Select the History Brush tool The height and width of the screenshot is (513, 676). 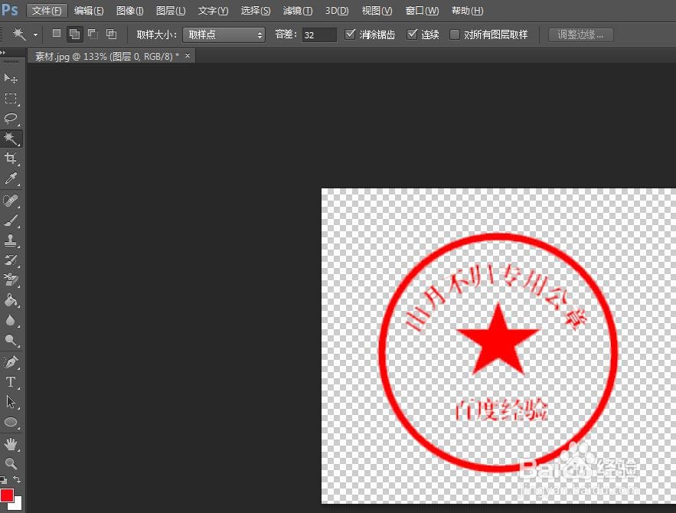coord(11,260)
